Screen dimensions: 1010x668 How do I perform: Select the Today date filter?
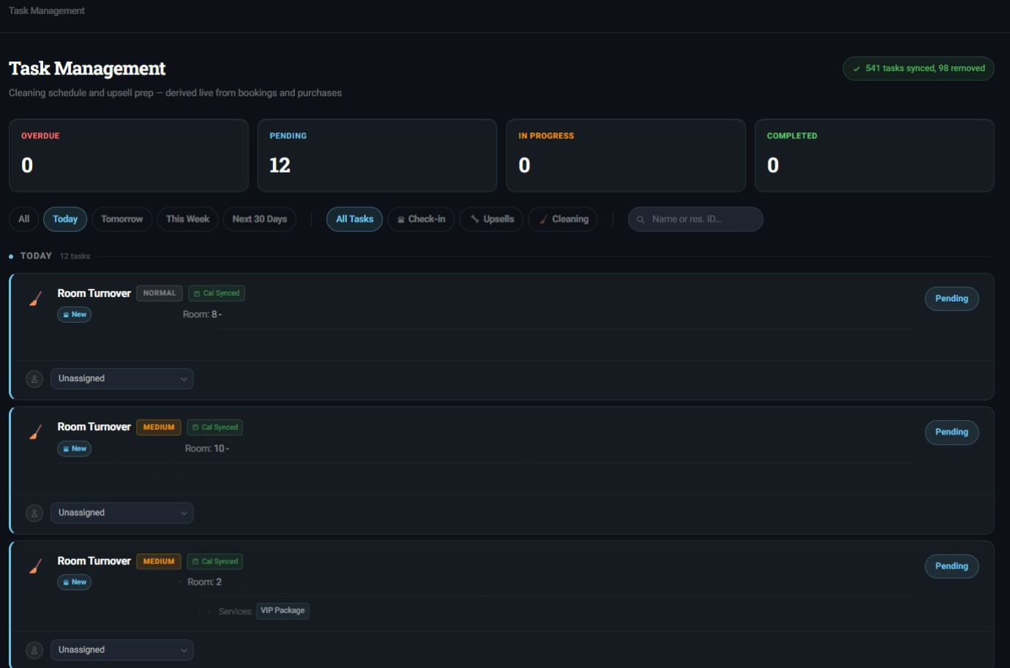pyautogui.click(x=65, y=219)
